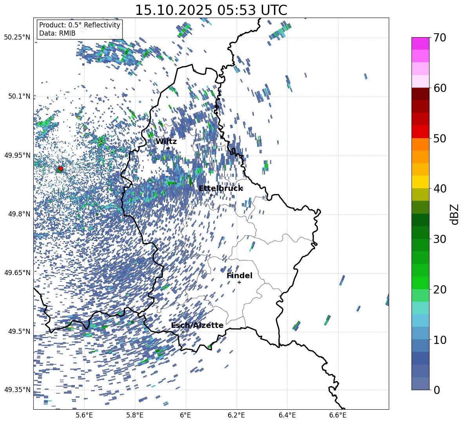This screenshot has width=464, height=423.
Task: Click the 50.25°N latitude label
Action: (x=17, y=38)
